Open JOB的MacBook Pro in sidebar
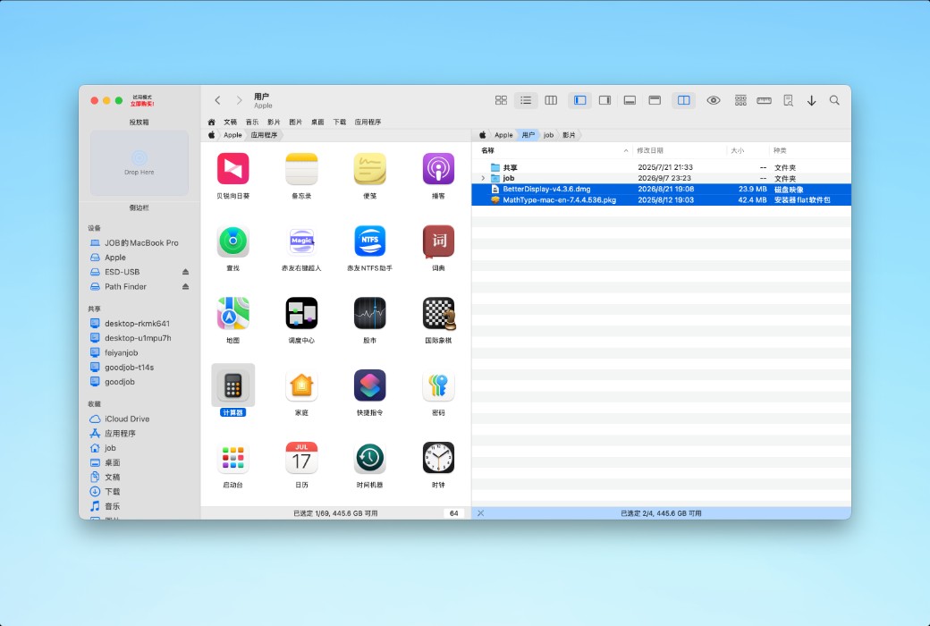Image resolution: width=930 pixels, height=626 pixels. 139,242
